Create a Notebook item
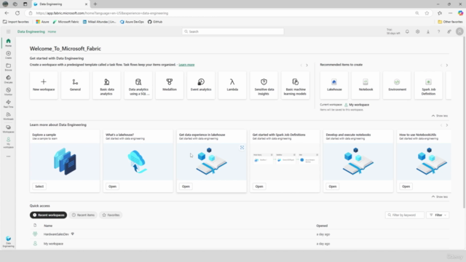 (x=366, y=85)
